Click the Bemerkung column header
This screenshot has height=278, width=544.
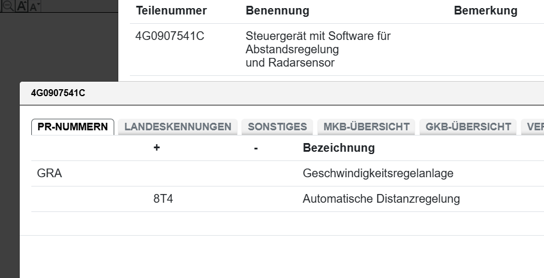click(485, 10)
